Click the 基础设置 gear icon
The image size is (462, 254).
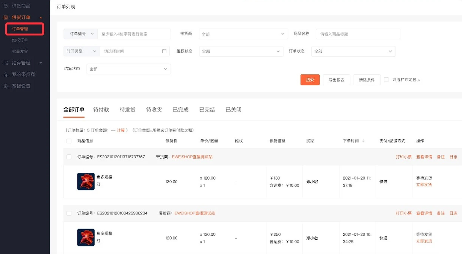[6, 86]
